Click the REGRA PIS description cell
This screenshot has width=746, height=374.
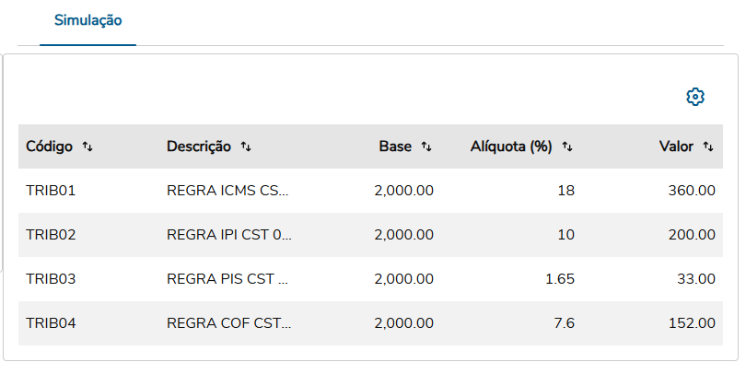[227, 279]
